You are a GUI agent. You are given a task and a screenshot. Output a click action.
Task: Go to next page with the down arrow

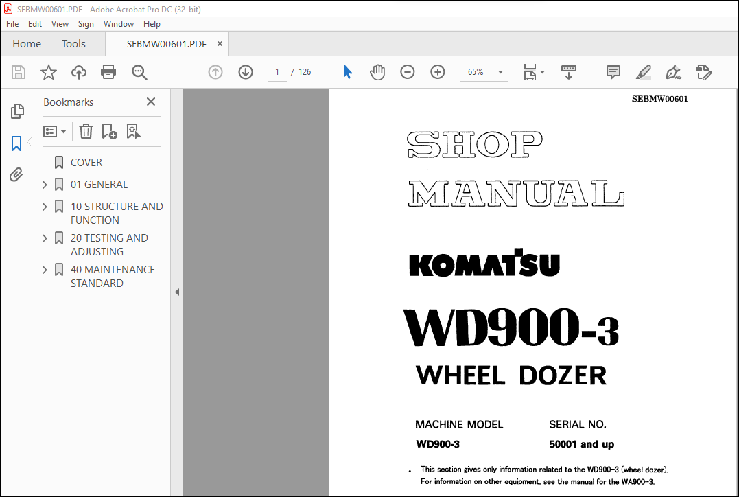click(246, 72)
